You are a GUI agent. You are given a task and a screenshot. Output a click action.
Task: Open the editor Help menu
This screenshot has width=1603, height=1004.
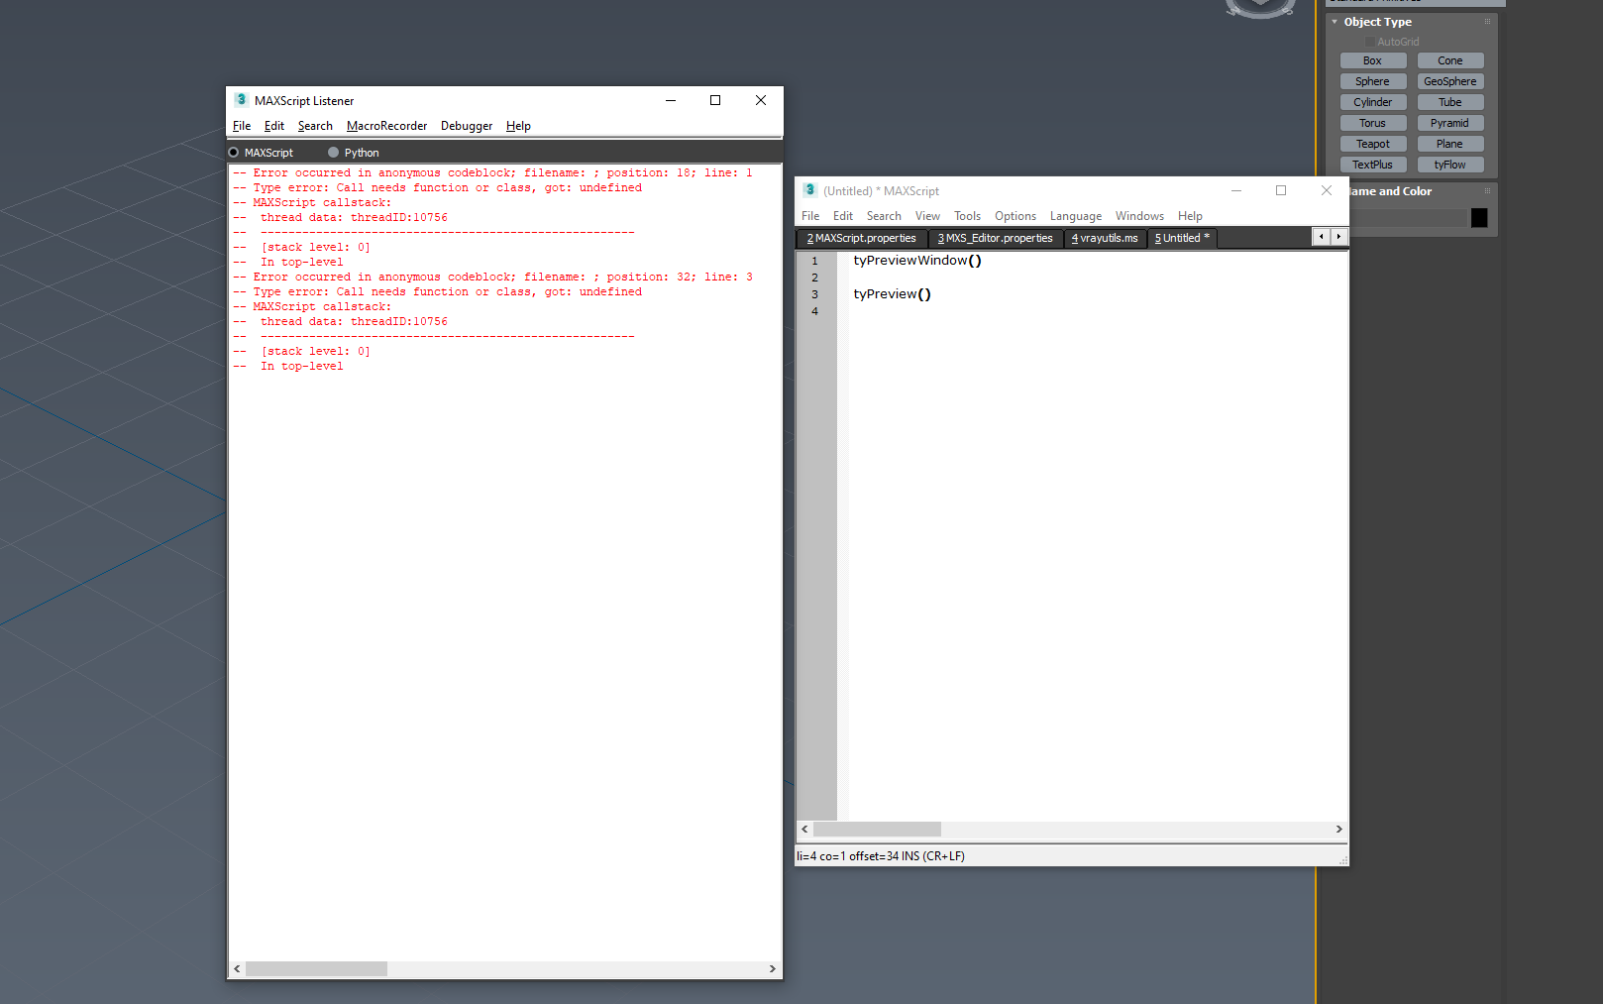click(1190, 216)
